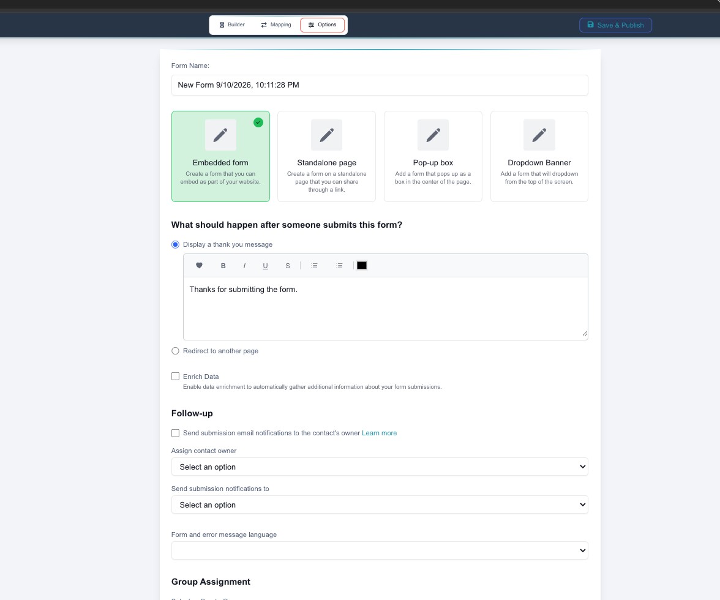Open Send submission notifications to dropdown
Image resolution: width=720 pixels, height=600 pixels.
380,505
